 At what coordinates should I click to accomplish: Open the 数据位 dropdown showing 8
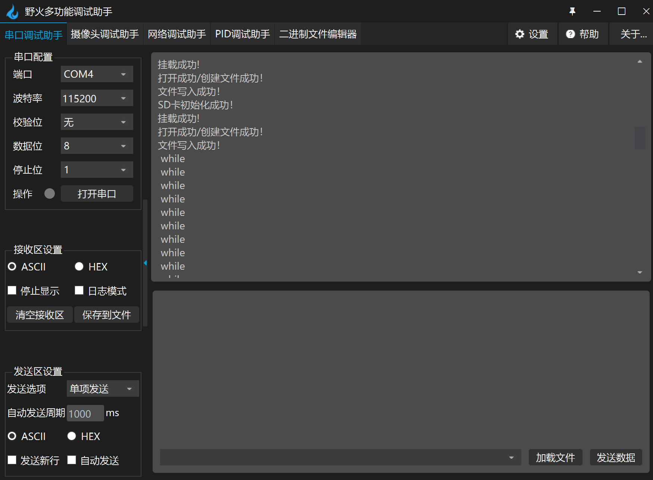(97, 146)
